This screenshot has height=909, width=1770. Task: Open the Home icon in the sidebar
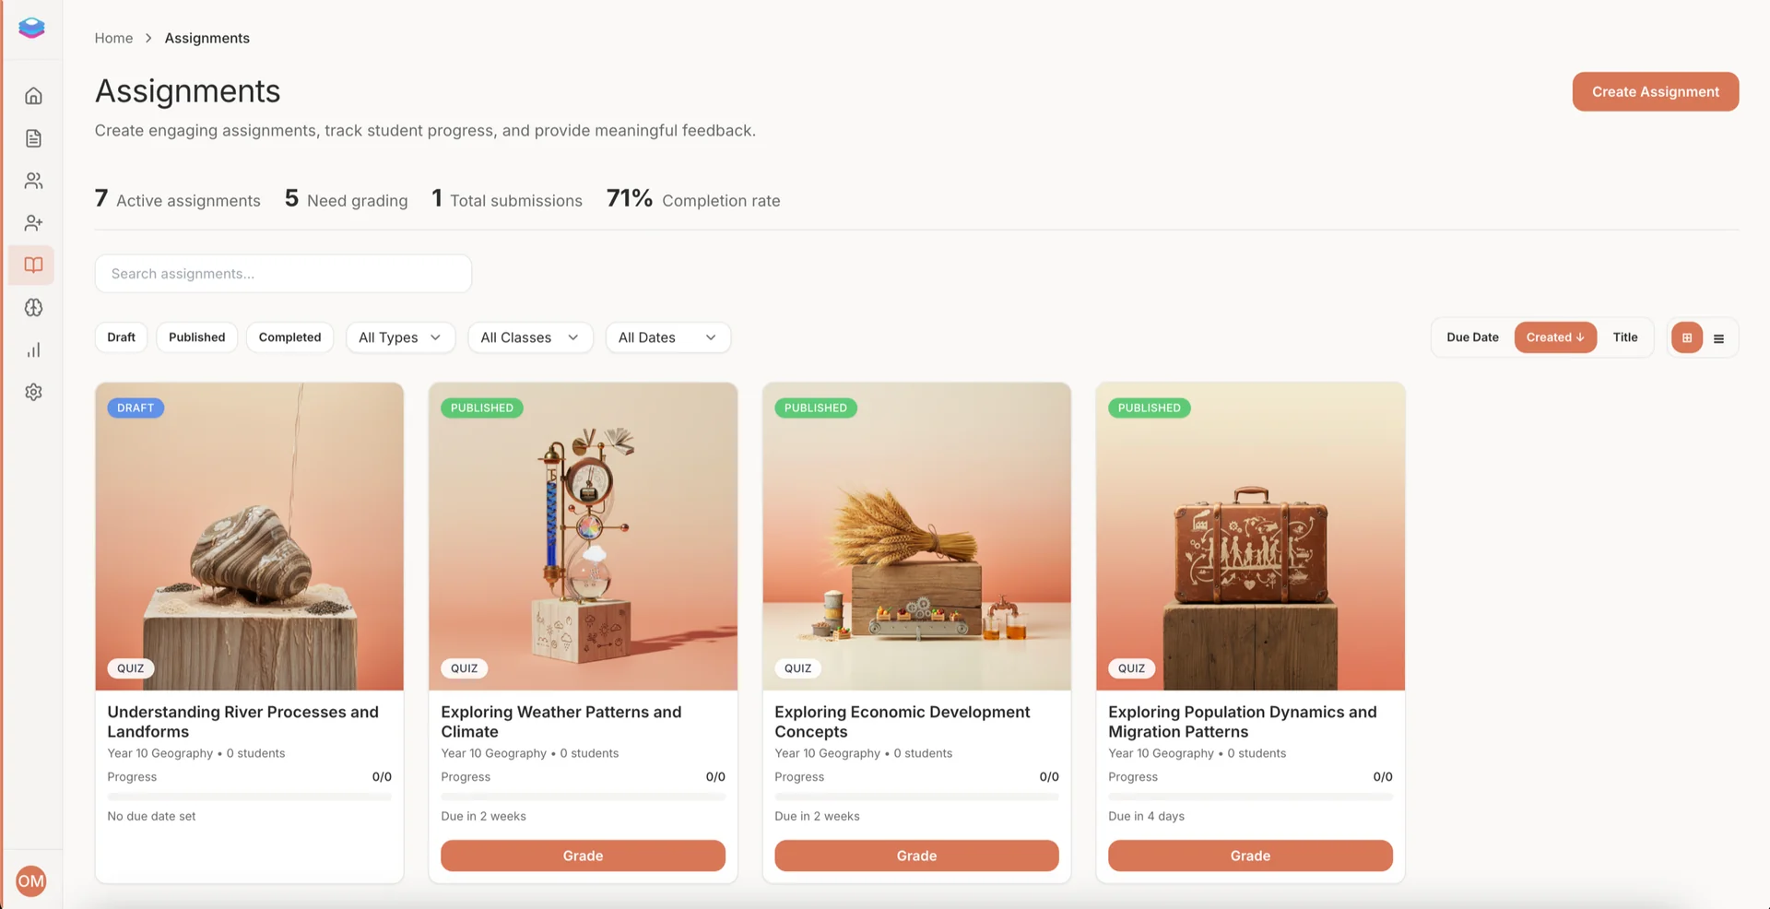[33, 95]
